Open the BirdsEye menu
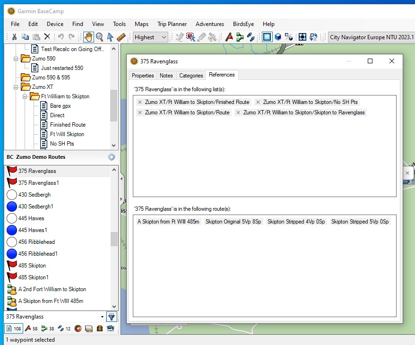415x345 pixels. (243, 24)
